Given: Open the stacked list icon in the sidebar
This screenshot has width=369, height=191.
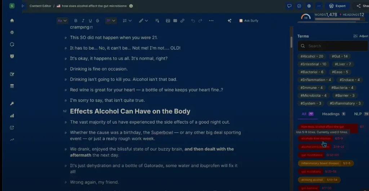Looking at the screenshot, I should (12, 86).
